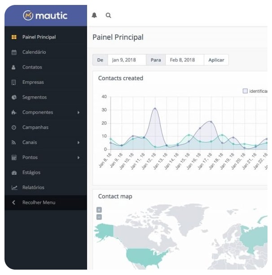
Task: Click the Calendário calendar icon
Action: pos(13,52)
